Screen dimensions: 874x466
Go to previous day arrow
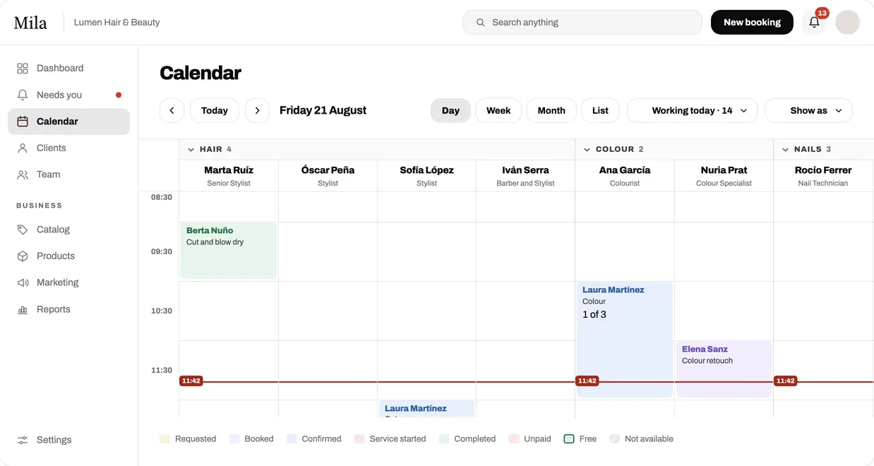(x=172, y=110)
